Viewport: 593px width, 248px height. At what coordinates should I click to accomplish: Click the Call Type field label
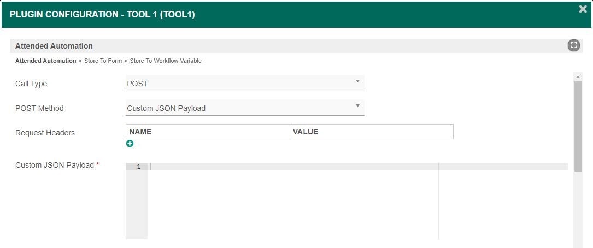[x=31, y=84]
